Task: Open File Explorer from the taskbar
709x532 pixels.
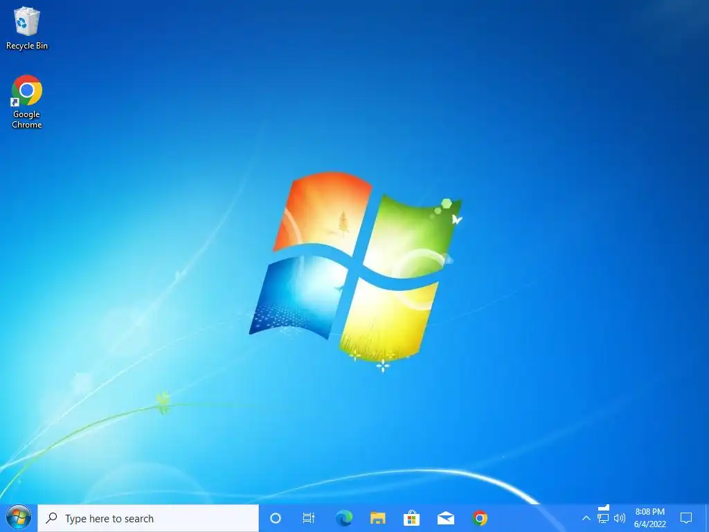Action: point(377,518)
